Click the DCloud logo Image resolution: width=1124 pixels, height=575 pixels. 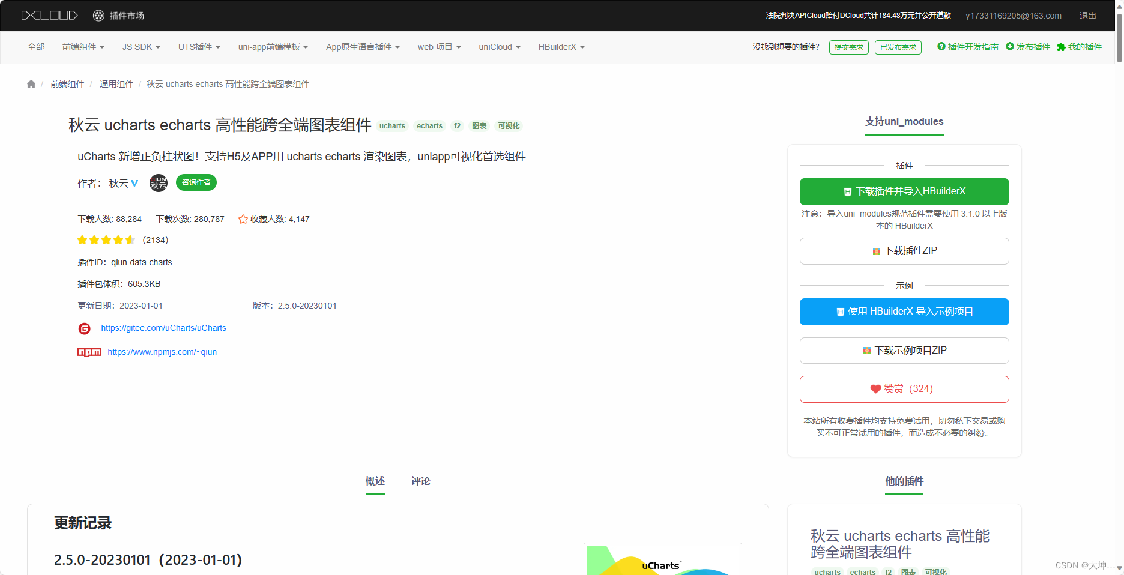click(x=49, y=16)
